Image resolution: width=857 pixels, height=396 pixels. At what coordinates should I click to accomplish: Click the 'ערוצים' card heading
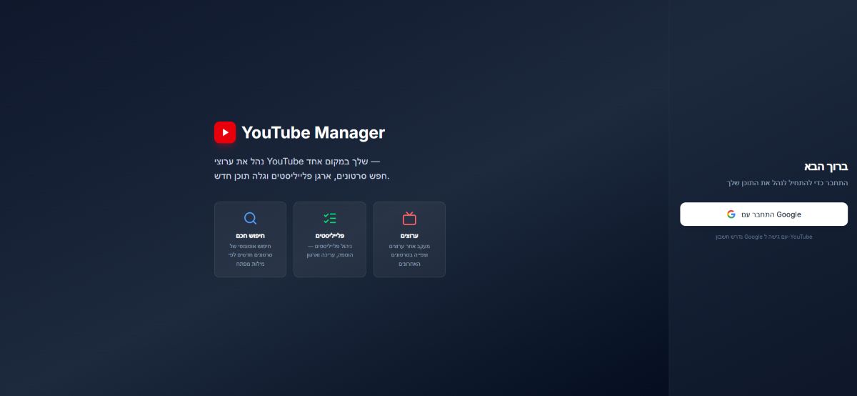pos(409,235)
